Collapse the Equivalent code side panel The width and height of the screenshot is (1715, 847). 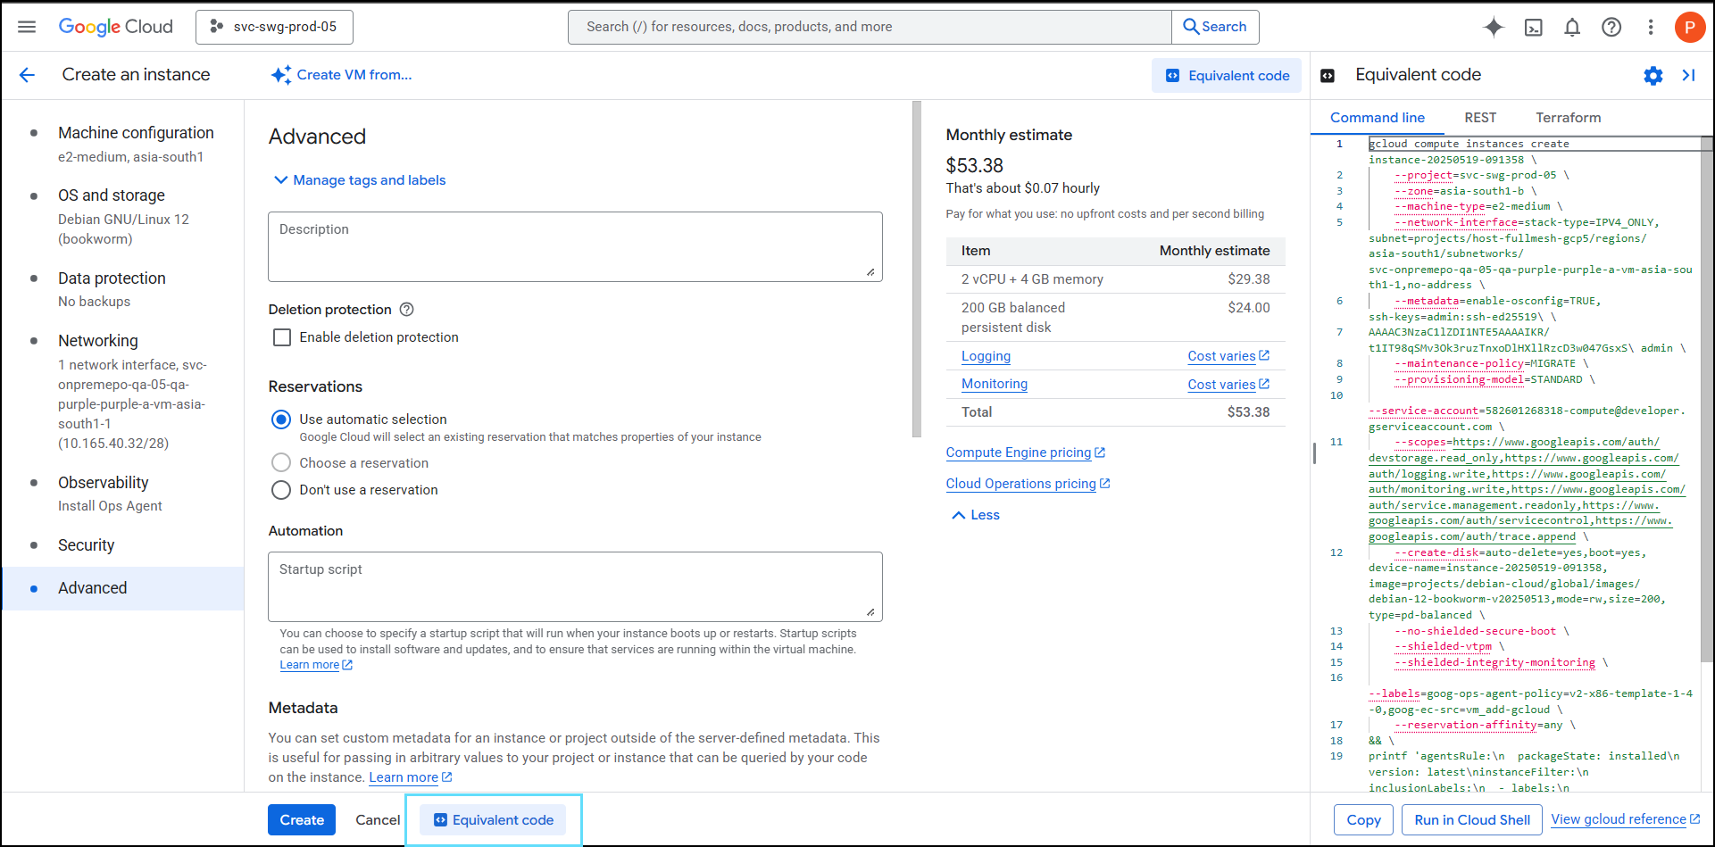coord(1688,76)
